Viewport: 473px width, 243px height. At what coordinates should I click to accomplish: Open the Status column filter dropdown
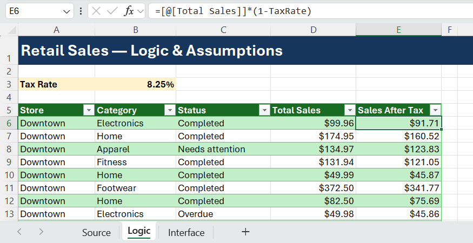tap(264, 110)
